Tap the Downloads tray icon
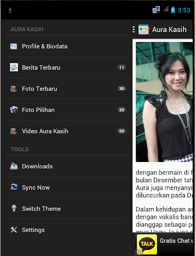195x256 pixels. click(14, 166)
